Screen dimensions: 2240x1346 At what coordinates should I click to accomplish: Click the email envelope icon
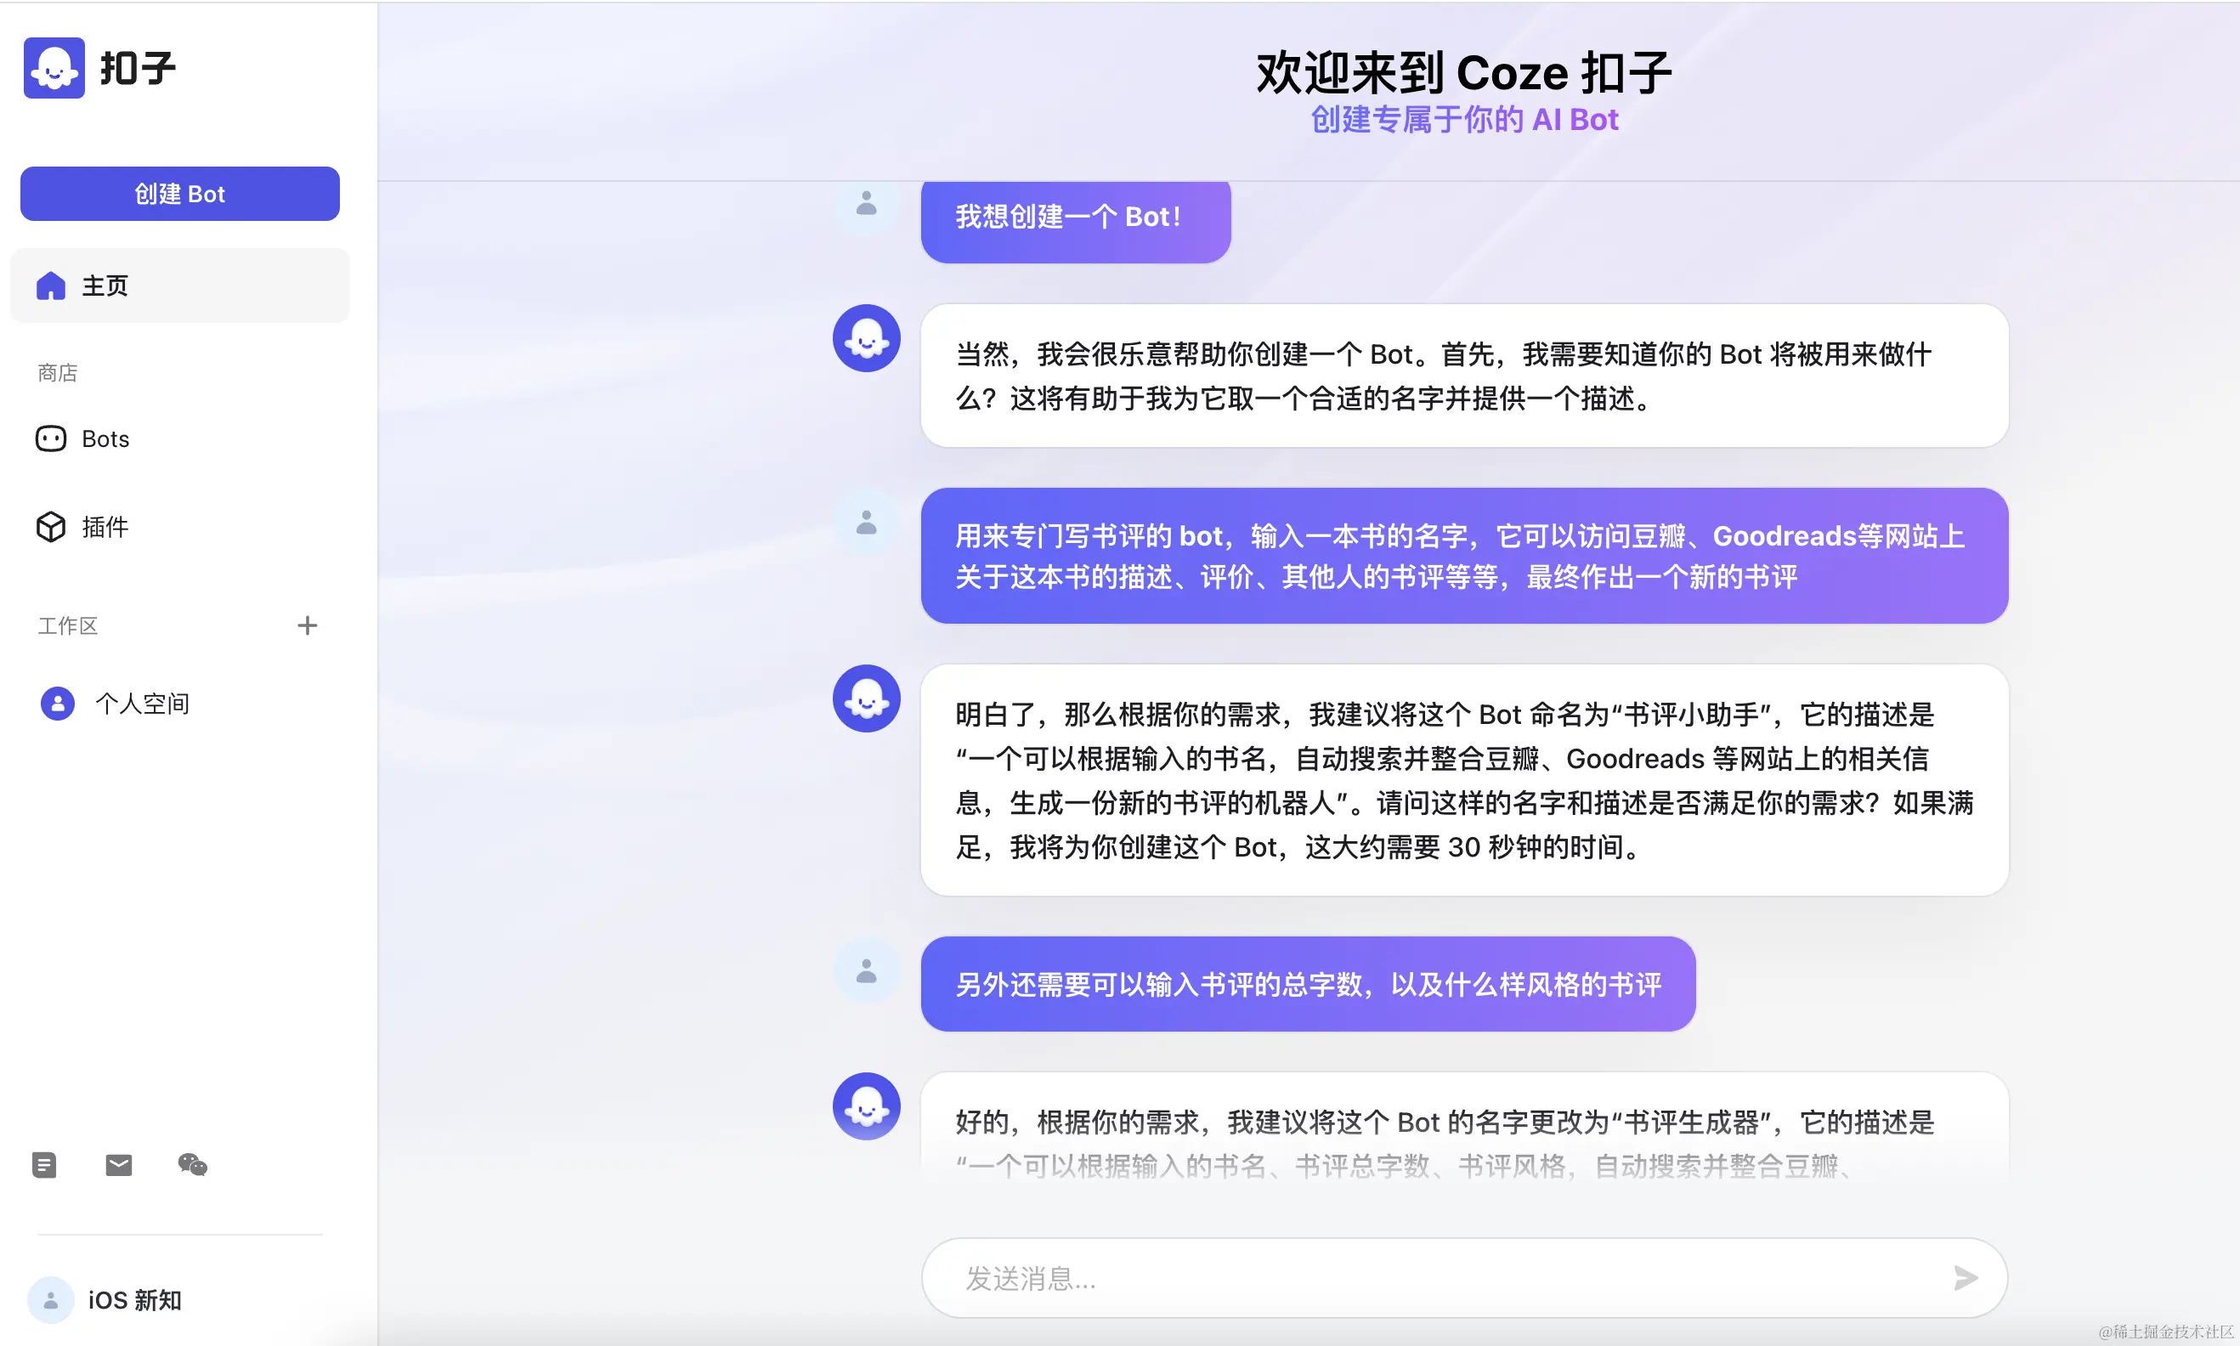pyautogui.click(x=119, y=1165)
